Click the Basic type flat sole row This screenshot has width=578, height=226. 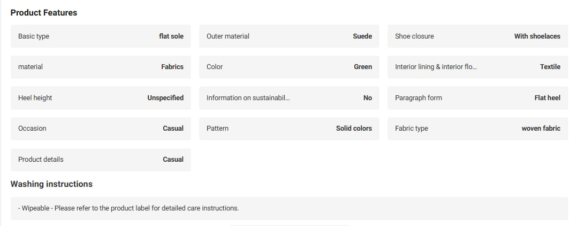point(101,36)
